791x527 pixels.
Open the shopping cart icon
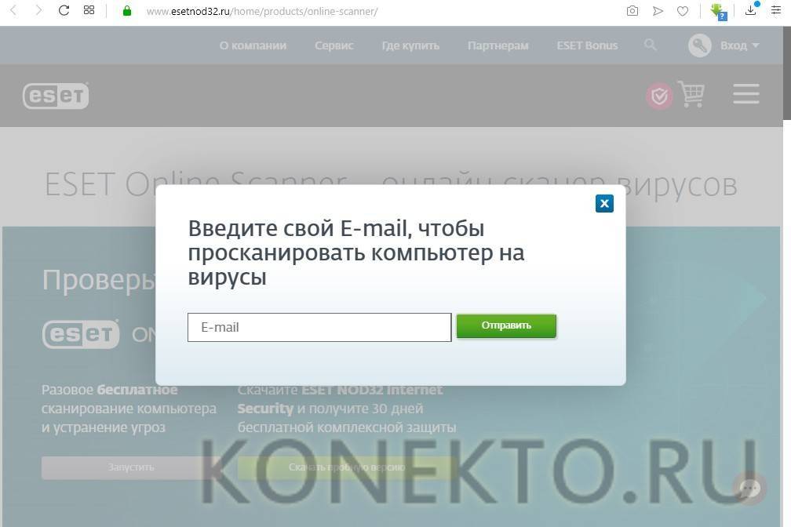tap(691, 95)
